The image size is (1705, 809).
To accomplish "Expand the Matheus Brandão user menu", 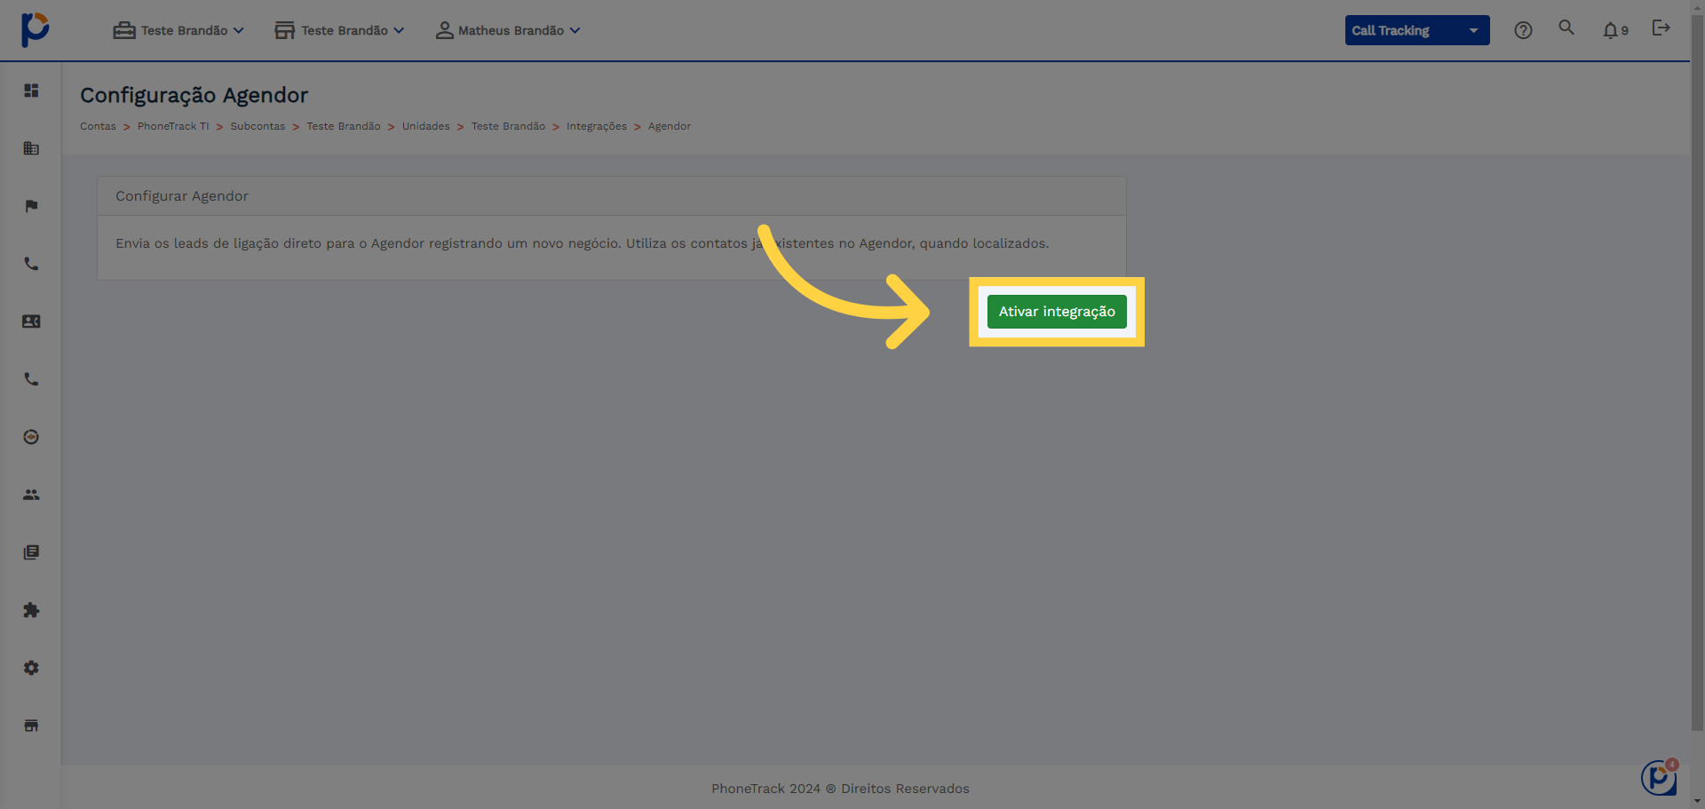I will (508, 30).
